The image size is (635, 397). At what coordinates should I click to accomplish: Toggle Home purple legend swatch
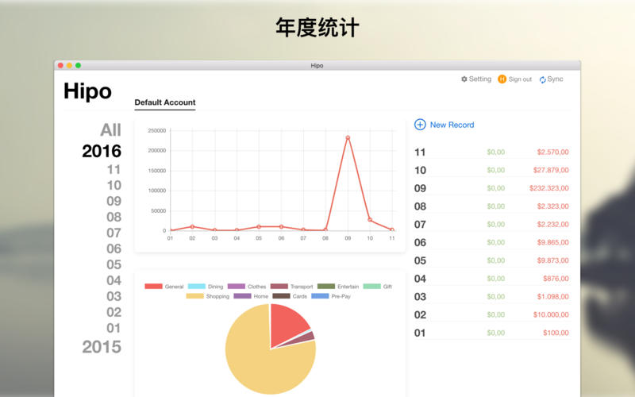point(243,296)
